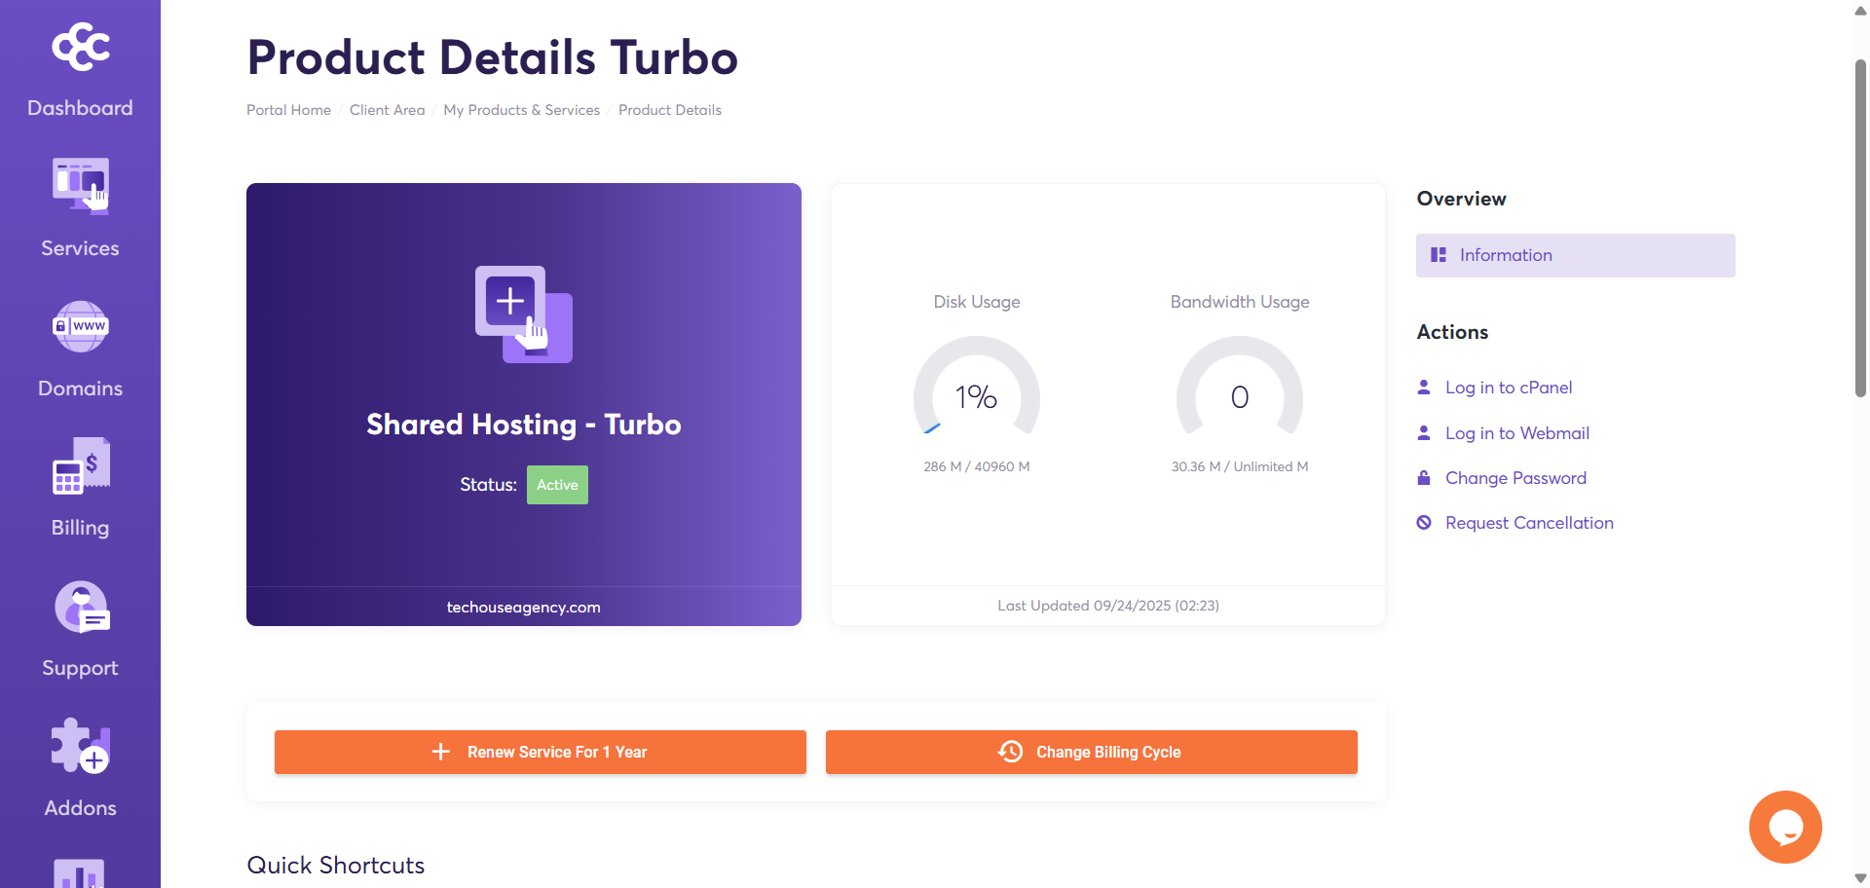The image size is (1870, 888).
Task: Go to Dashboard in the sidebar
Action: tap(80, 108)
